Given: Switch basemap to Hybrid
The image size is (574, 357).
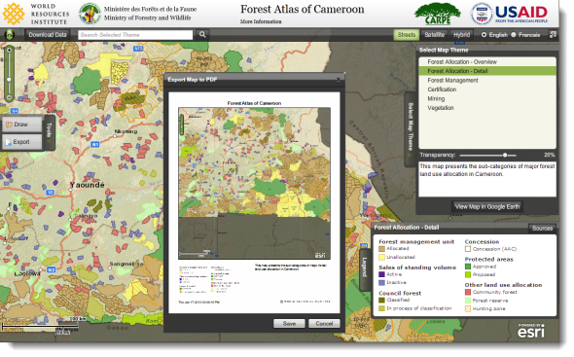Looking at the screenshot, I should (461, 35).
